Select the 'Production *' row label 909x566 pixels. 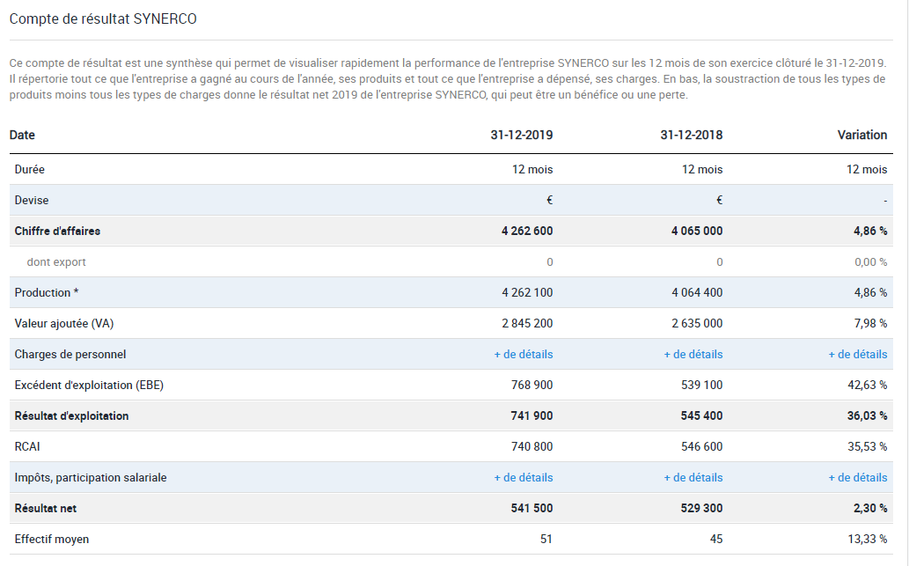click(47, 293)
